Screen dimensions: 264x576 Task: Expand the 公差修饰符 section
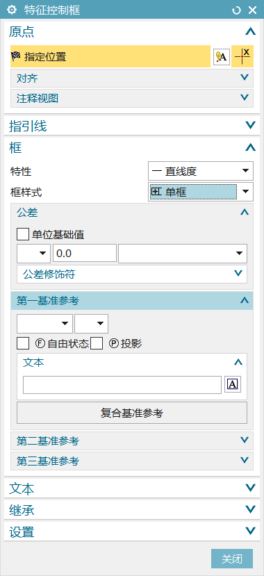click(x=132, y=274)
